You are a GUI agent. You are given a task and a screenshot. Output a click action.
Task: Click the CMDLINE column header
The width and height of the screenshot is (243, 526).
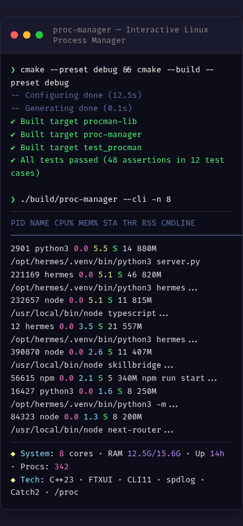tap(178, 223)
